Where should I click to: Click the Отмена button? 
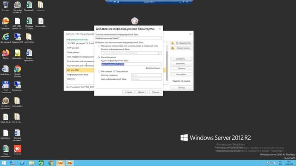[155, 92]
